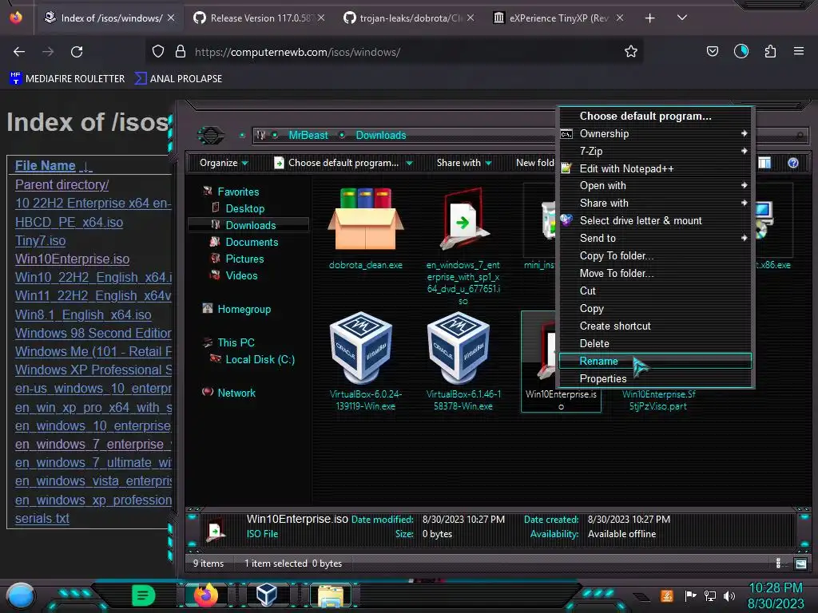818x613 pixels.
Task: Select Desktop under Favorites
Action: [244, 208]
